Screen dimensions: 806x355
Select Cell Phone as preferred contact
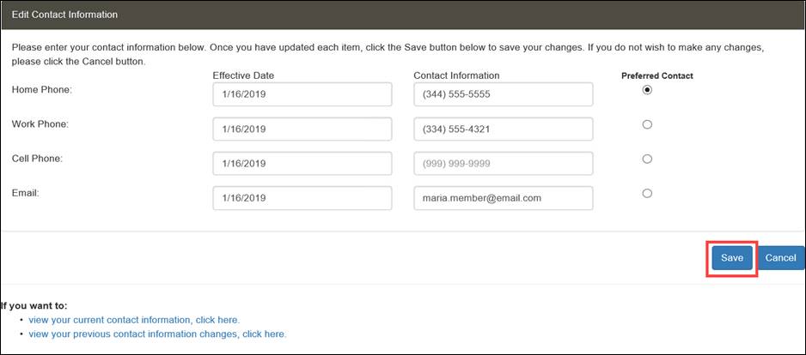tap(647, 159)
